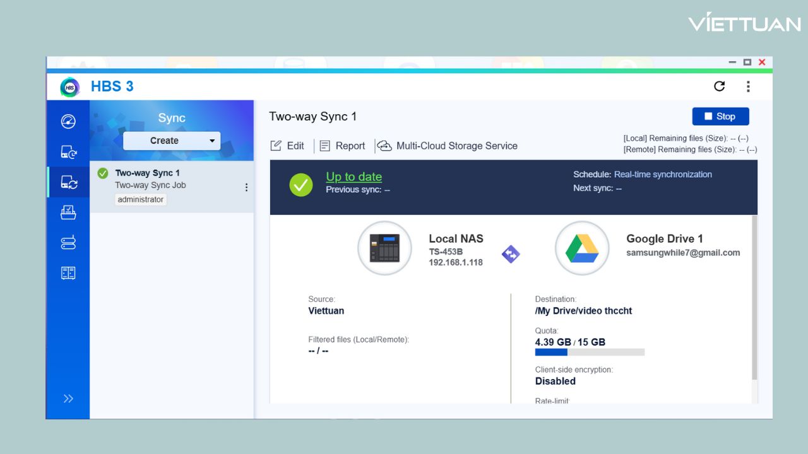Open the Storage Spaces sidebar icon
The image size is (808, 454).
[68, 243]
